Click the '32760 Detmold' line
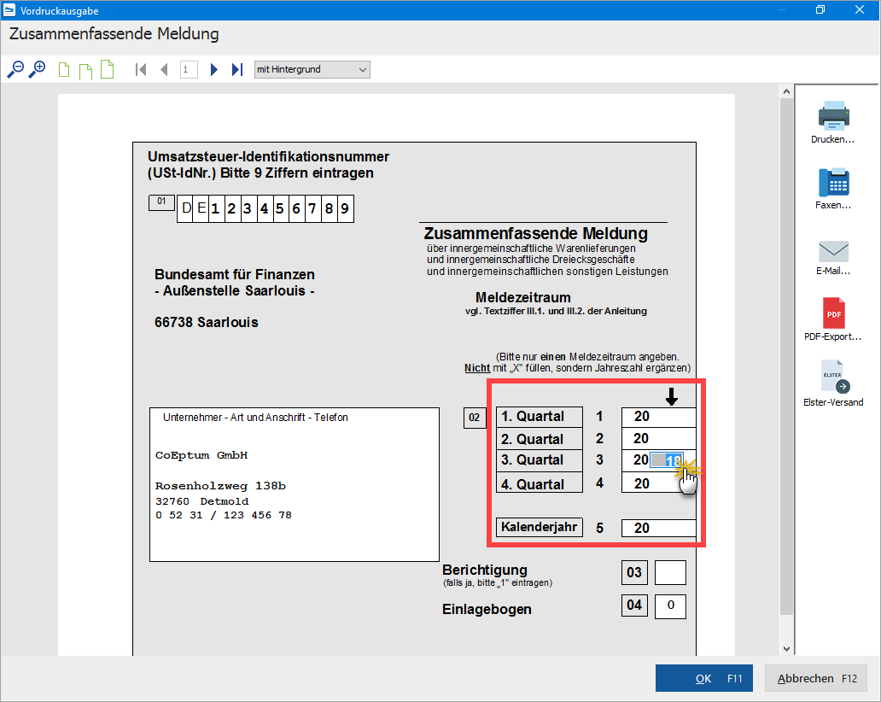881x702 pixels. [201, 501]
